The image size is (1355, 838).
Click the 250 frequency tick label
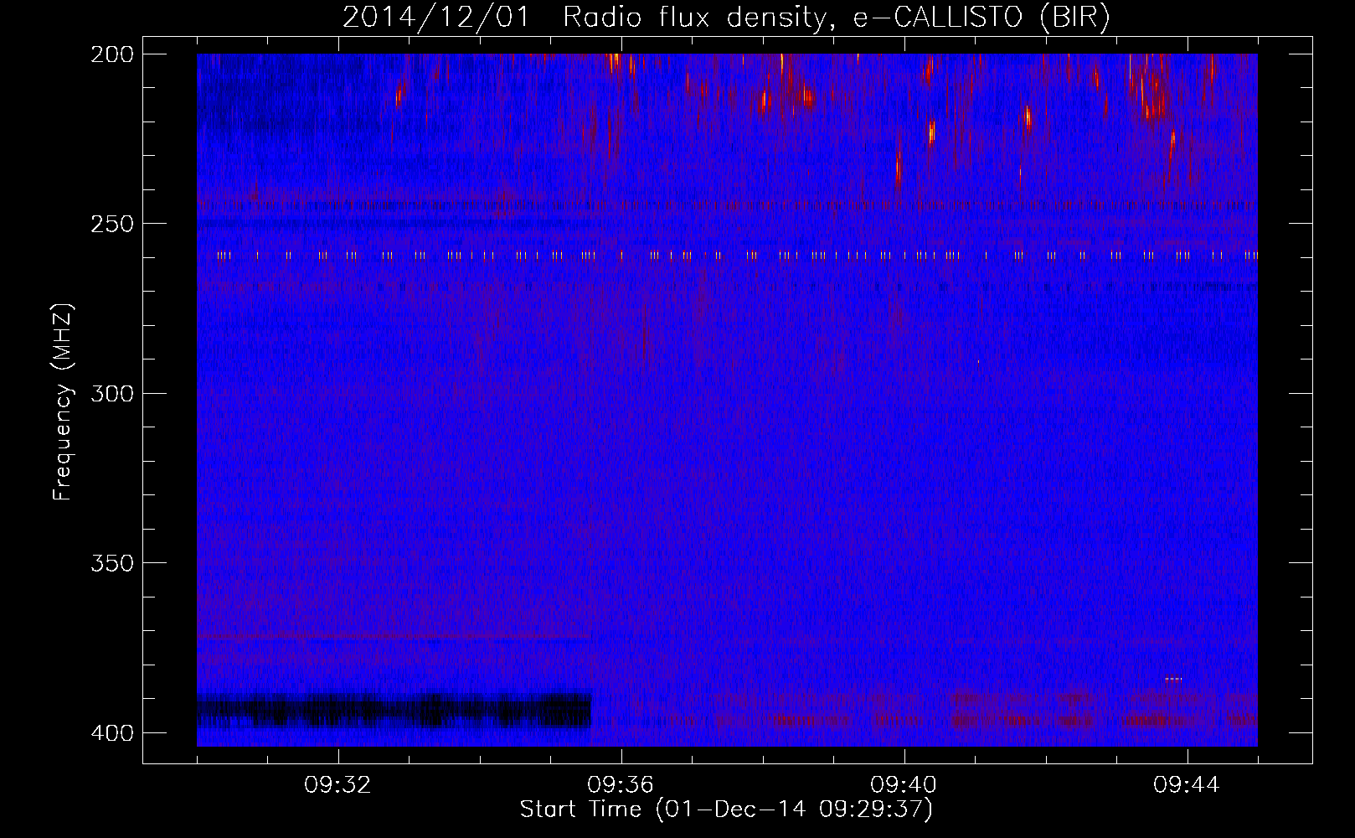pyautogui.click(x=111, y=224)
